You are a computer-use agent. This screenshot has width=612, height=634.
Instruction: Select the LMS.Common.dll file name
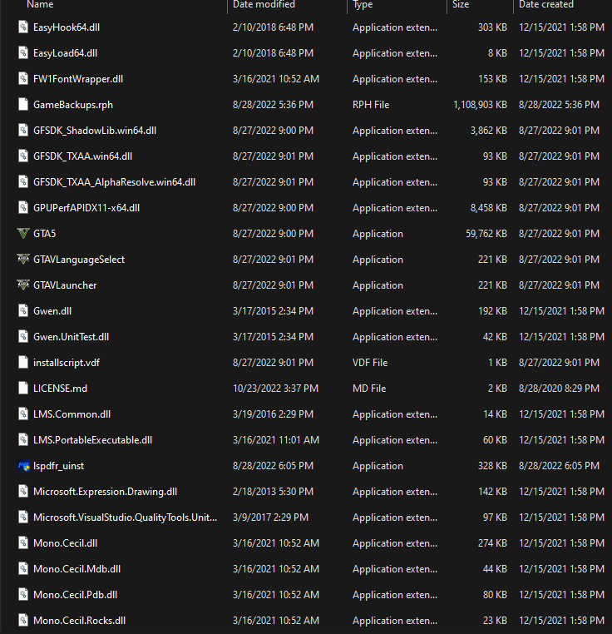tap(72, 414)
